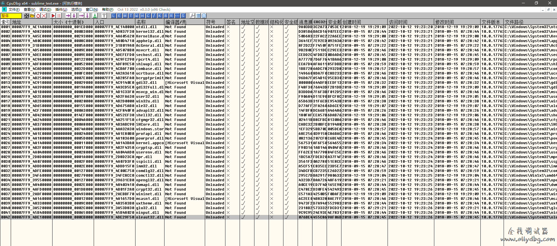Screen dimensions: 557x246
Task: Restore the inner MDI window
Action: coord(549,10)
